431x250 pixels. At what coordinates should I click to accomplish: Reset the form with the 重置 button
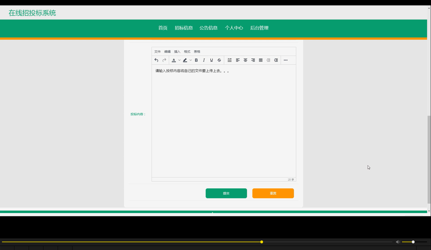click(x=273, y=193)
